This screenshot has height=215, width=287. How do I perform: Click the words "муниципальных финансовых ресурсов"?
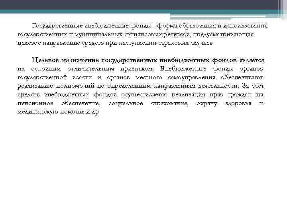point(132,35)
